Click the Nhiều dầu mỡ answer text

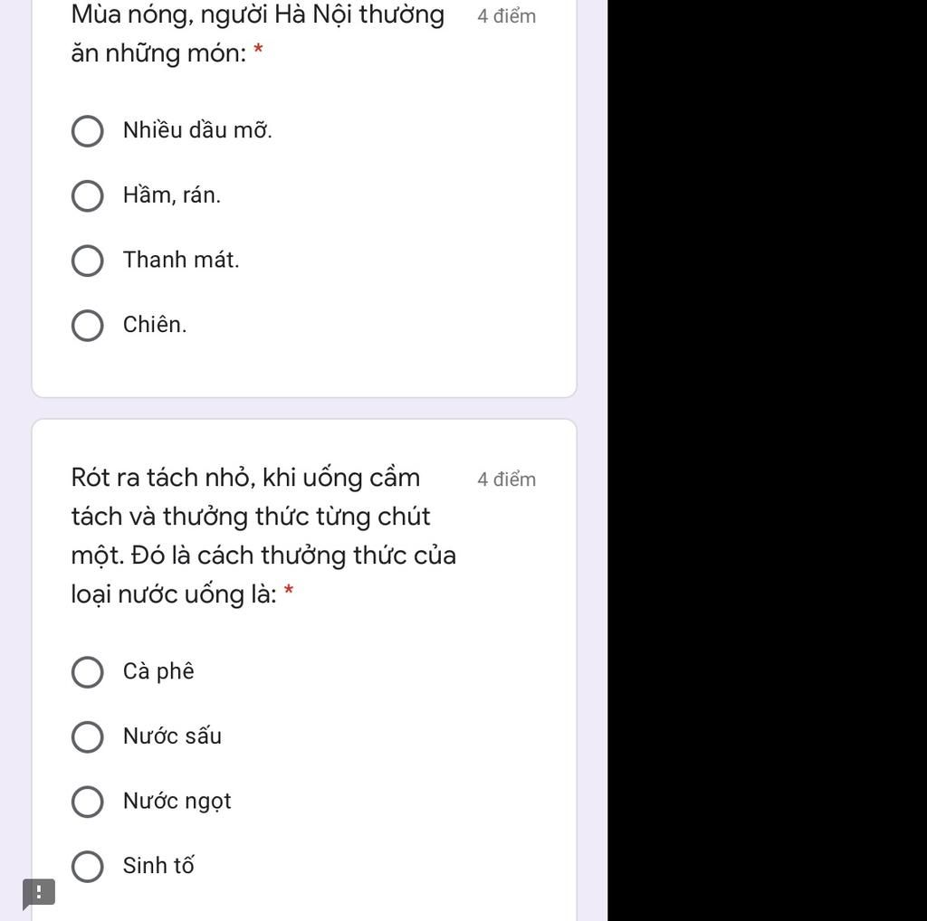click(197, 130)
